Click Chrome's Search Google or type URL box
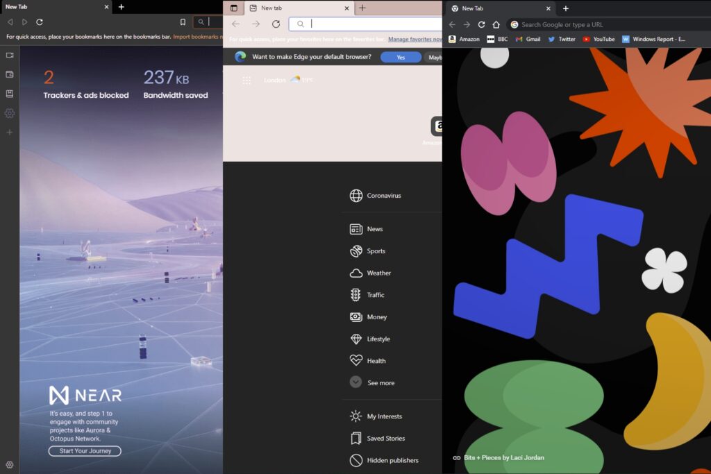Screen dimensions: 711x474 (x=608, y=24)
